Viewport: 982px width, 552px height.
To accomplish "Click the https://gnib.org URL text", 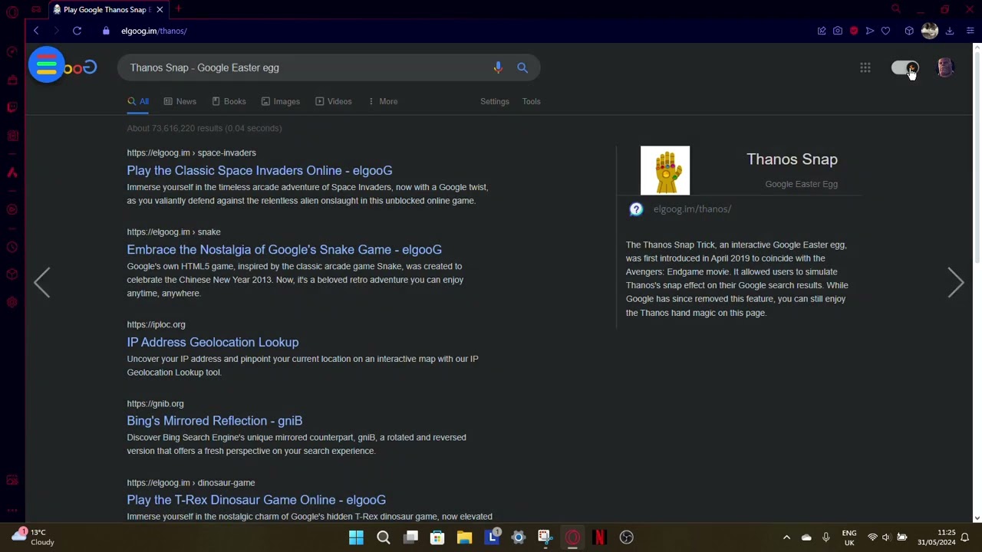I will 155,403.
